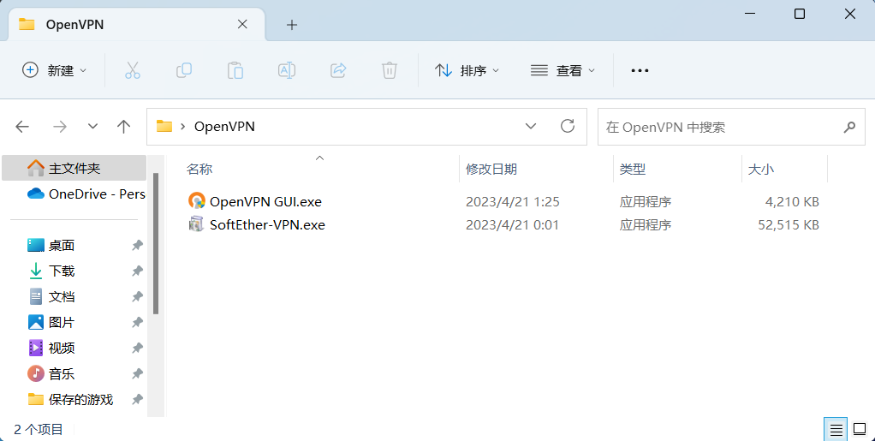Click pin icon beside Music (音乐)
The image size is (875, 441).
tap(137, 373)
